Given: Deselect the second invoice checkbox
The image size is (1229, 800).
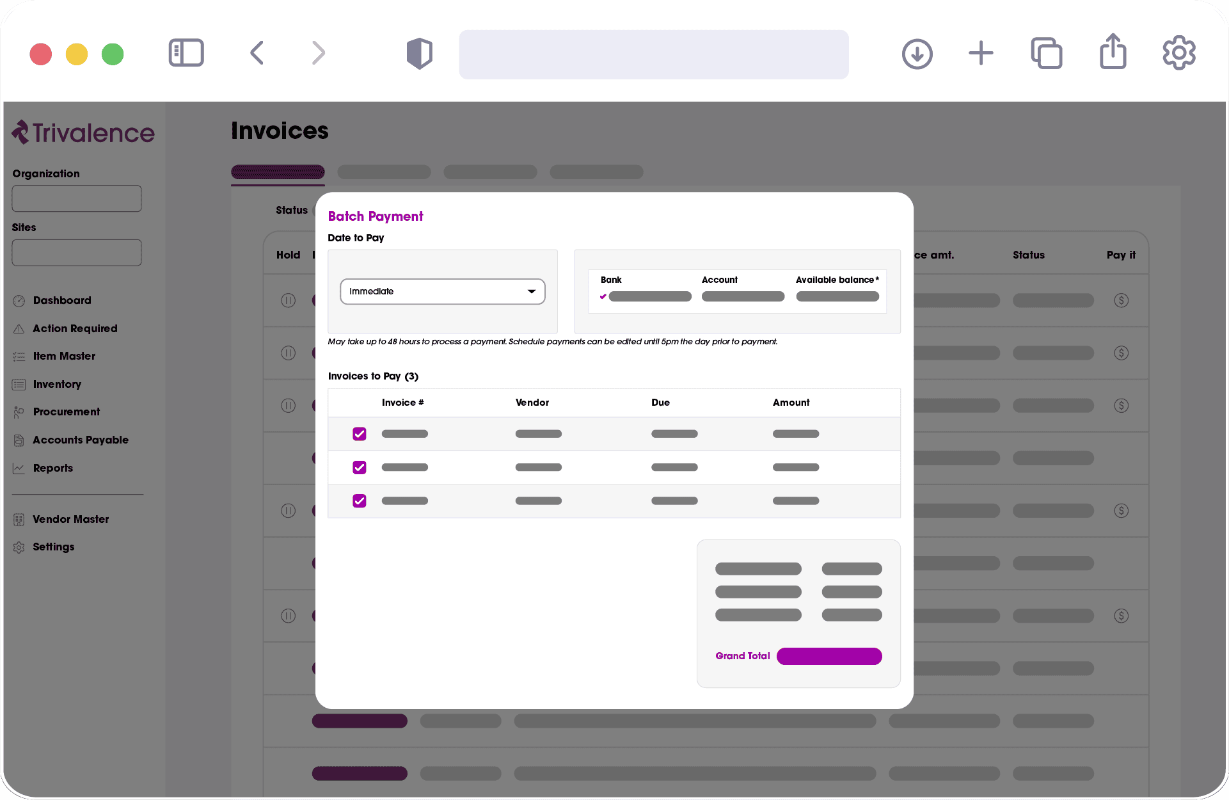Looking at the screenshot, I should coord(359,467).
